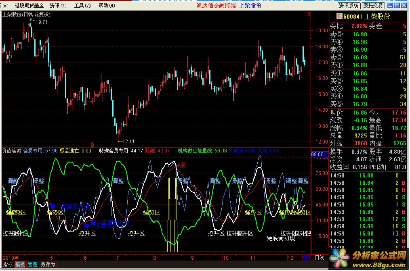Select the 买⑤ 16.79 order row
Image resolution: width=410 pixels, height=271 pixels.
[368, 104]
